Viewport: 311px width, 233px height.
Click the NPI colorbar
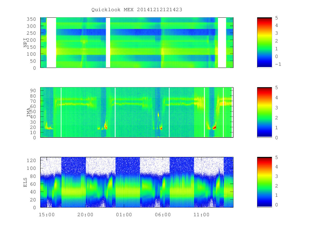(x=264, y=42)
